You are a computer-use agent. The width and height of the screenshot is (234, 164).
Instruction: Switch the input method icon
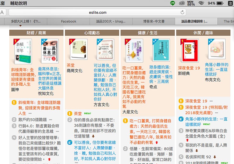point(230,3)
